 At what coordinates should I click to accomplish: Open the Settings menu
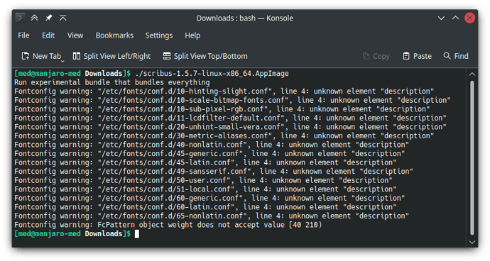click(x=159, y=35)
